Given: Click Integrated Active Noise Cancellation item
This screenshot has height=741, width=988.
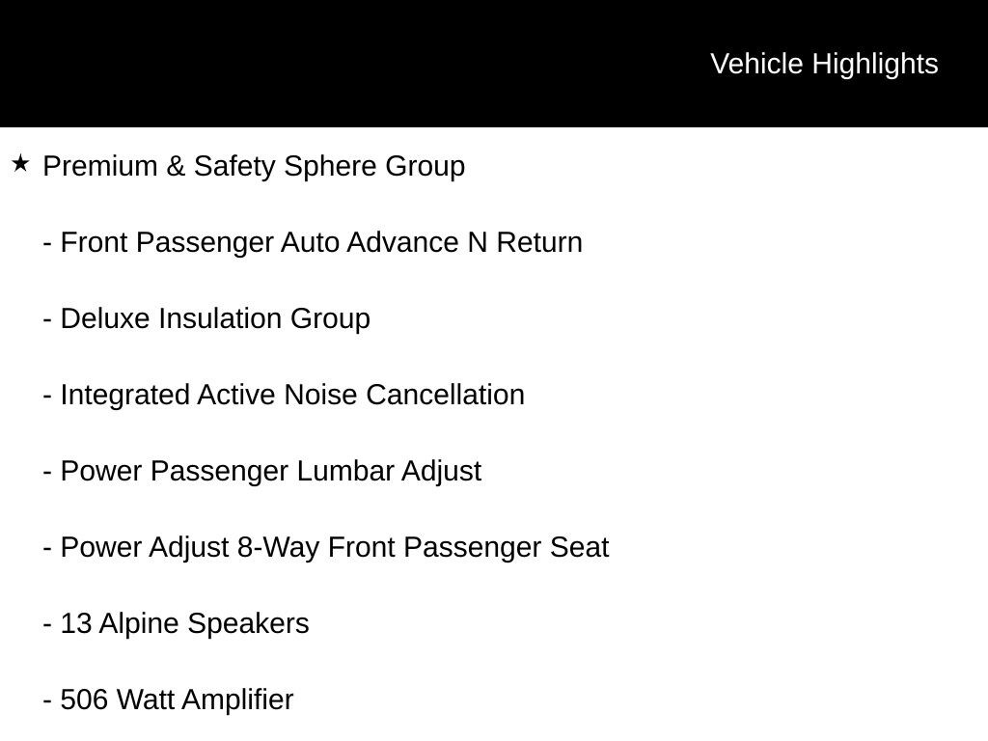Looking at the screenshot, I should click(284, 395).
